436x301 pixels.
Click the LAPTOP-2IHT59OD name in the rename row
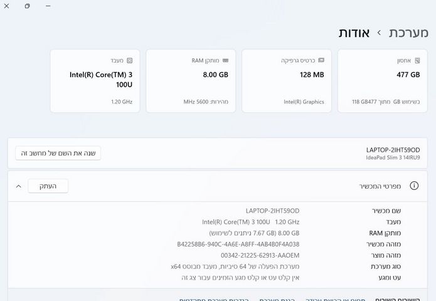(393, 150)
